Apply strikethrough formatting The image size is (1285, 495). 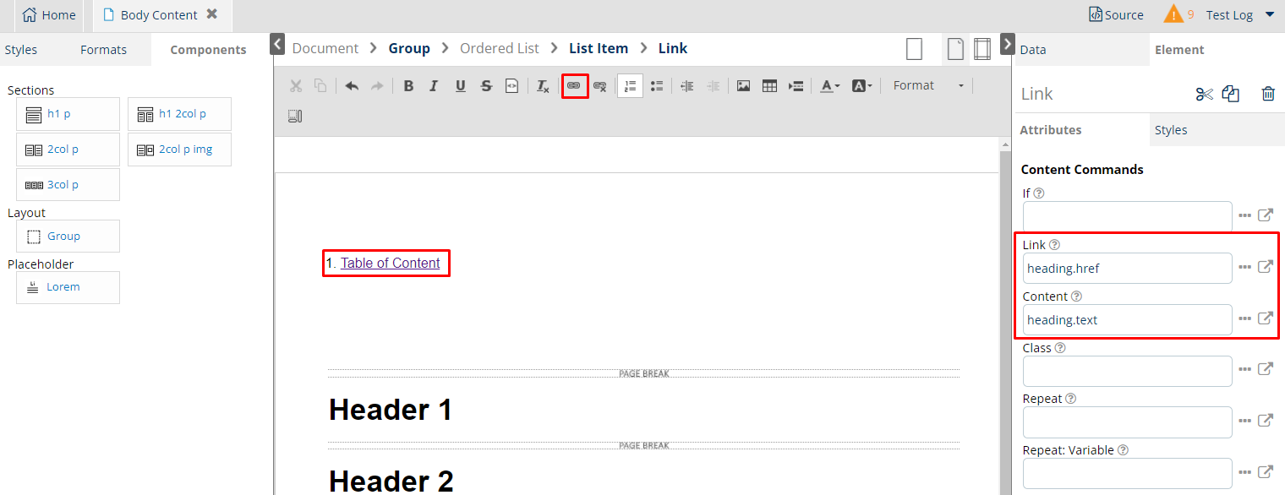tap(486, 86)
